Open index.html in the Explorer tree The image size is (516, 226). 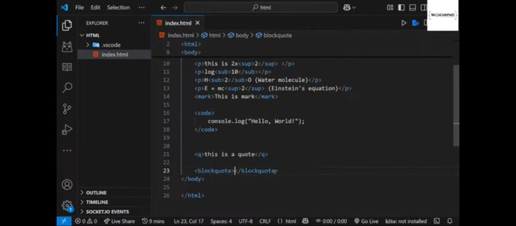tap(114, 54)
